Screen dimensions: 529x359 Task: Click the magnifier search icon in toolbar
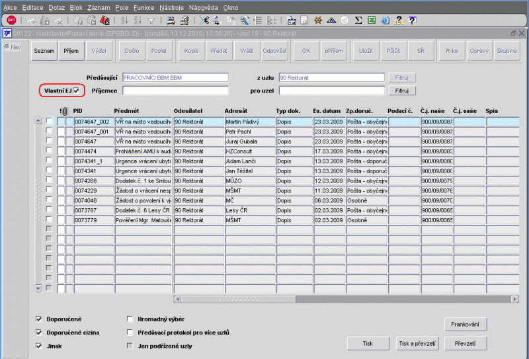click(244, 20)
